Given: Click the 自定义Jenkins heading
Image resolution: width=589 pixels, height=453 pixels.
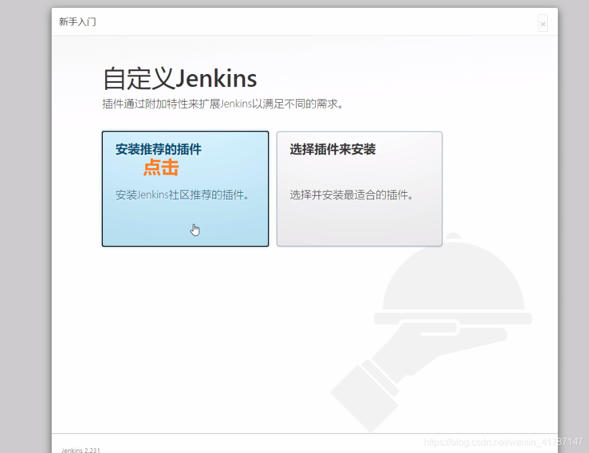Looking at the screenshot, I should click(180, 79).
